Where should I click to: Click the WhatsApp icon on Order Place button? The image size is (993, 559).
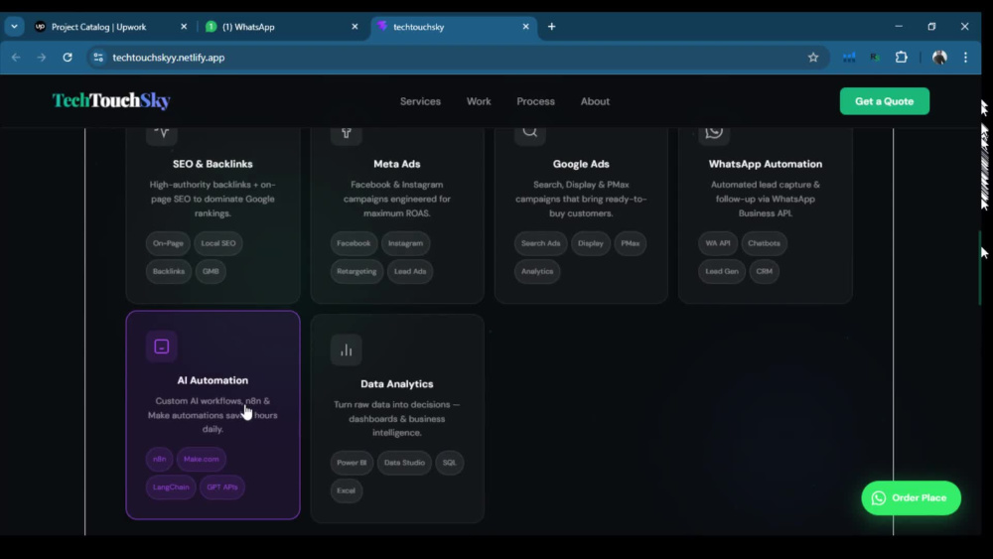879,498
